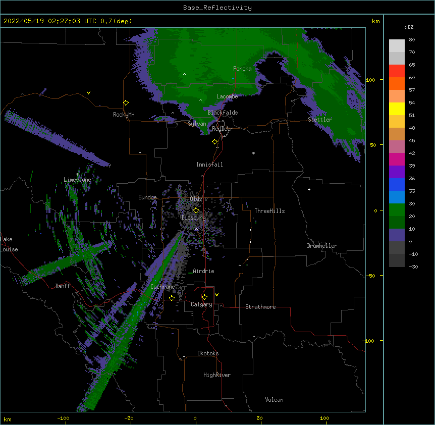The width and height of the screenshot is (435, 425).
Task: Click the Lacombe city label
Action: 227,96
